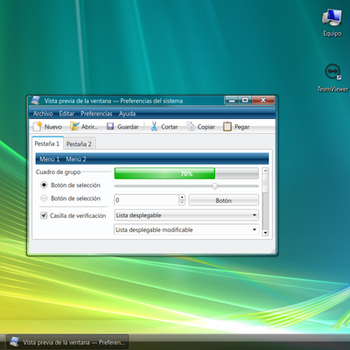Click the Nuevo document icon
This screenshot has height=350, width=350.
pos(38,126)
